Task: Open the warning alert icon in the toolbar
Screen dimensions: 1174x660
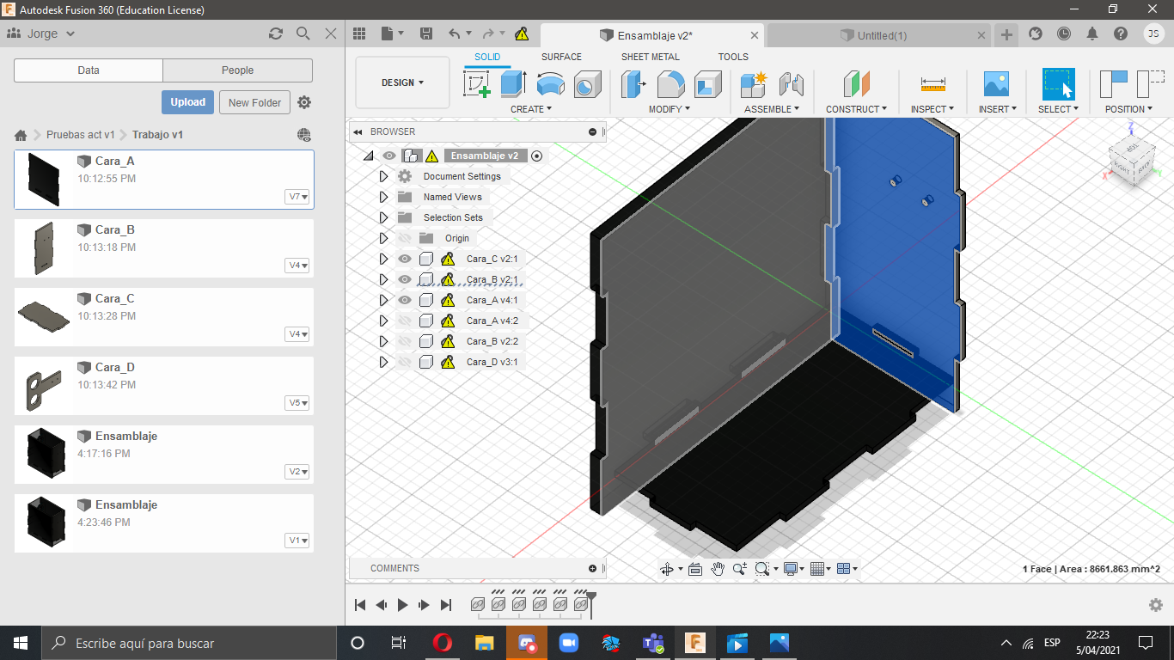Action: coord(522,34)
